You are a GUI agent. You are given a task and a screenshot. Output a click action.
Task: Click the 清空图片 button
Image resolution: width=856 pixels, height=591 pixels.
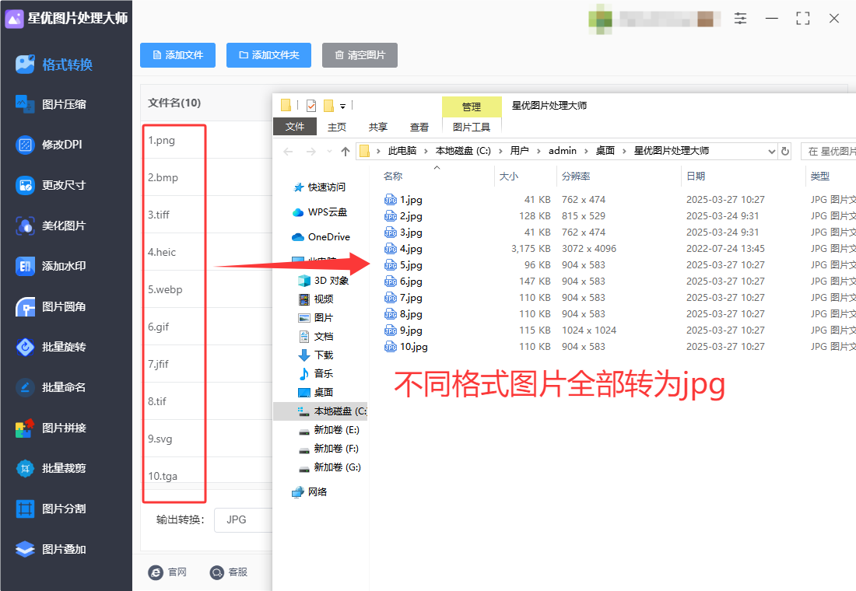pyautogui.click(x=360, y=55)
